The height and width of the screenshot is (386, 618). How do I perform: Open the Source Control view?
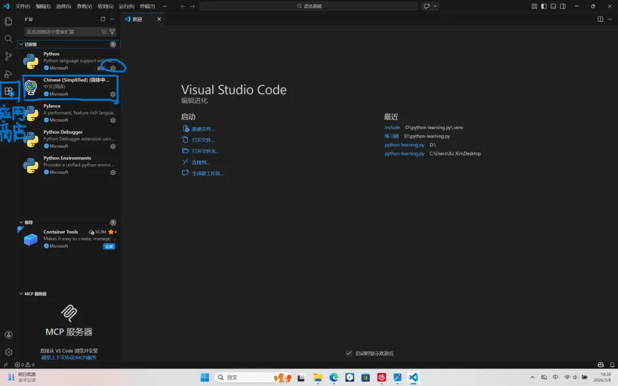coord(8,56)
